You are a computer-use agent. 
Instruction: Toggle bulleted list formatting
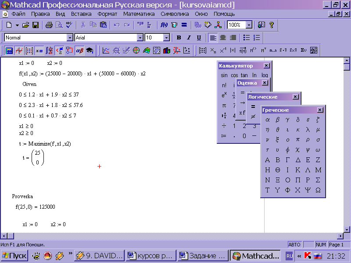247,38
